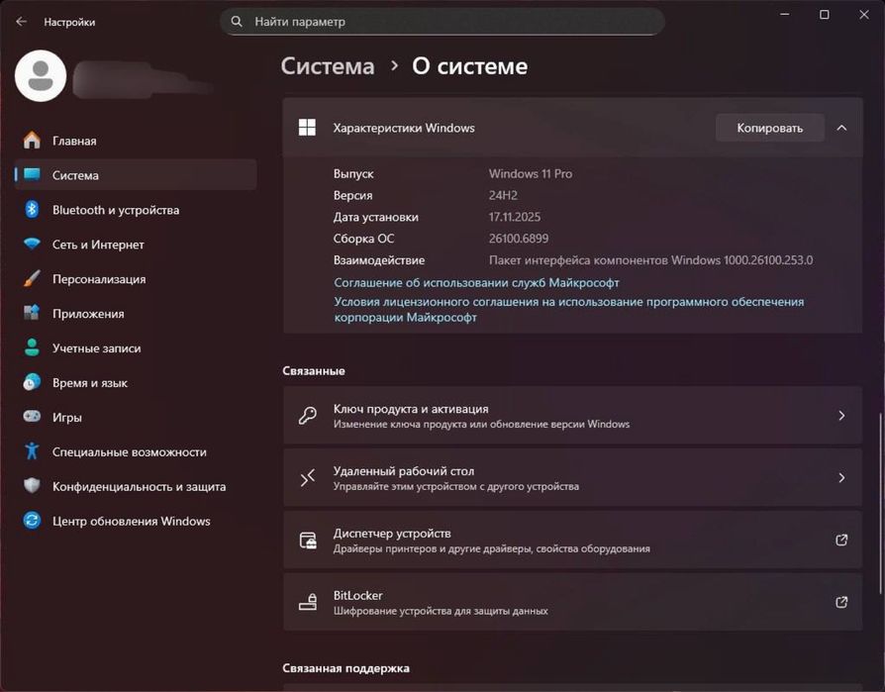
Task: Collapse the Характеристики Windows section chevron
Action: 841,128
